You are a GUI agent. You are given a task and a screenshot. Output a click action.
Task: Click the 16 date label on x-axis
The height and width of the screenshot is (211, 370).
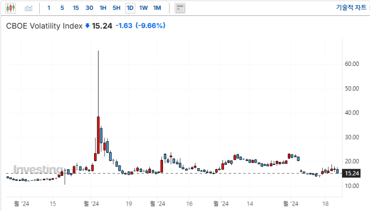click(x=189, y=204)
